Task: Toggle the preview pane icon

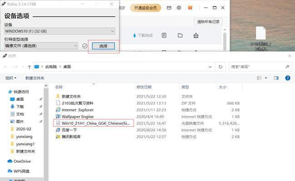Action: click(276, 78)
